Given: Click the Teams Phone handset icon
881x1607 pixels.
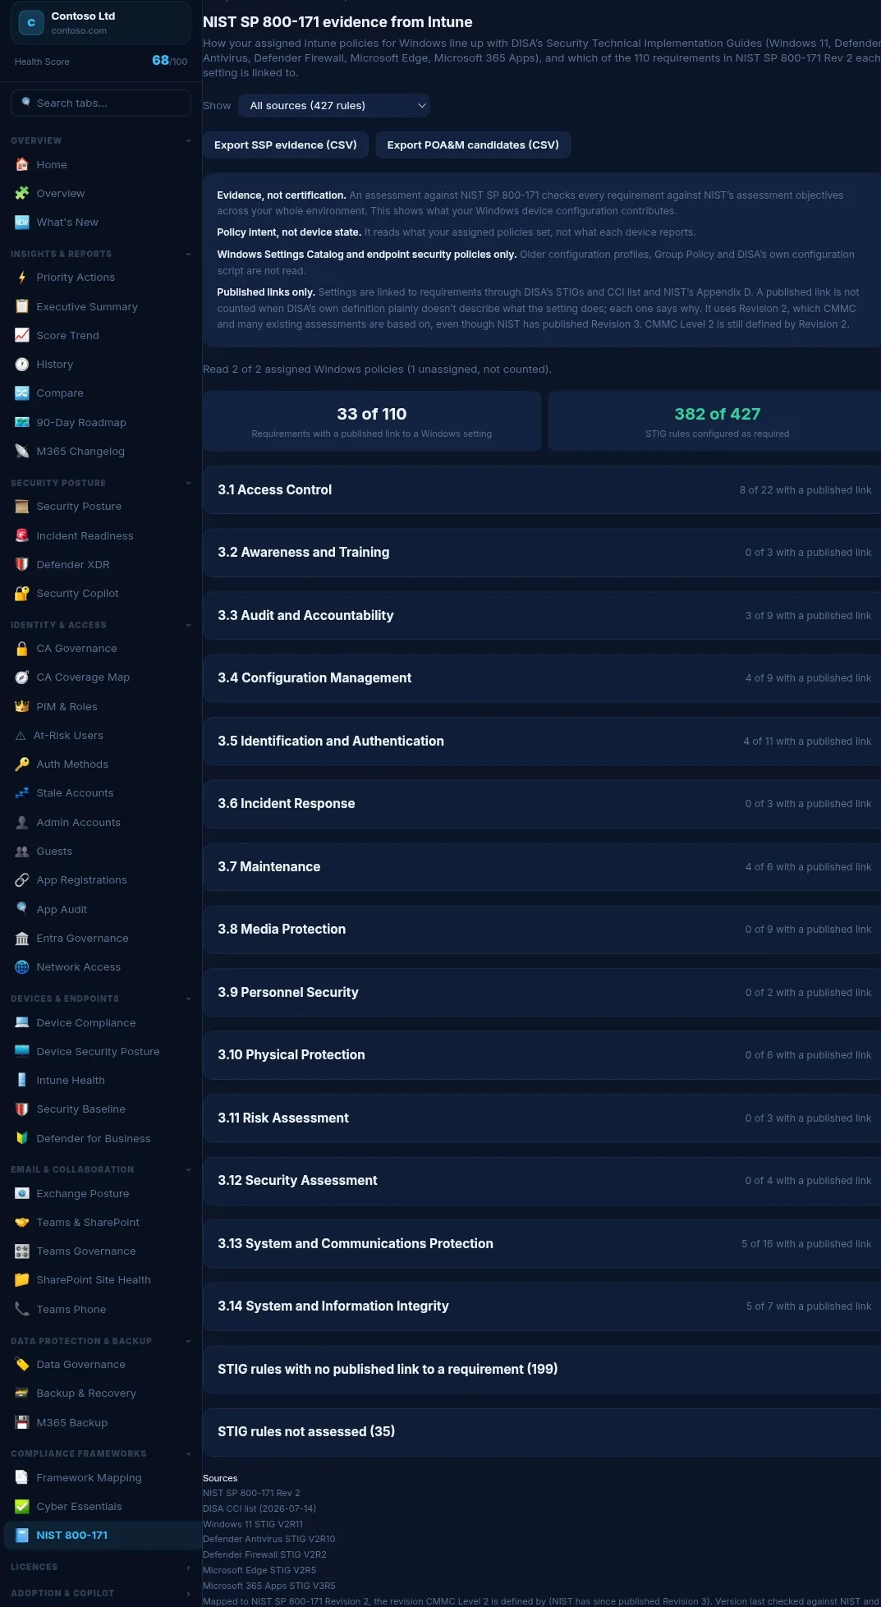Looking at the screenshot, I should [x=22, y=1310].
